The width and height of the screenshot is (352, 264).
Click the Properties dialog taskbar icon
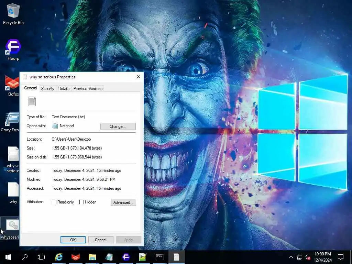point(176,257)
